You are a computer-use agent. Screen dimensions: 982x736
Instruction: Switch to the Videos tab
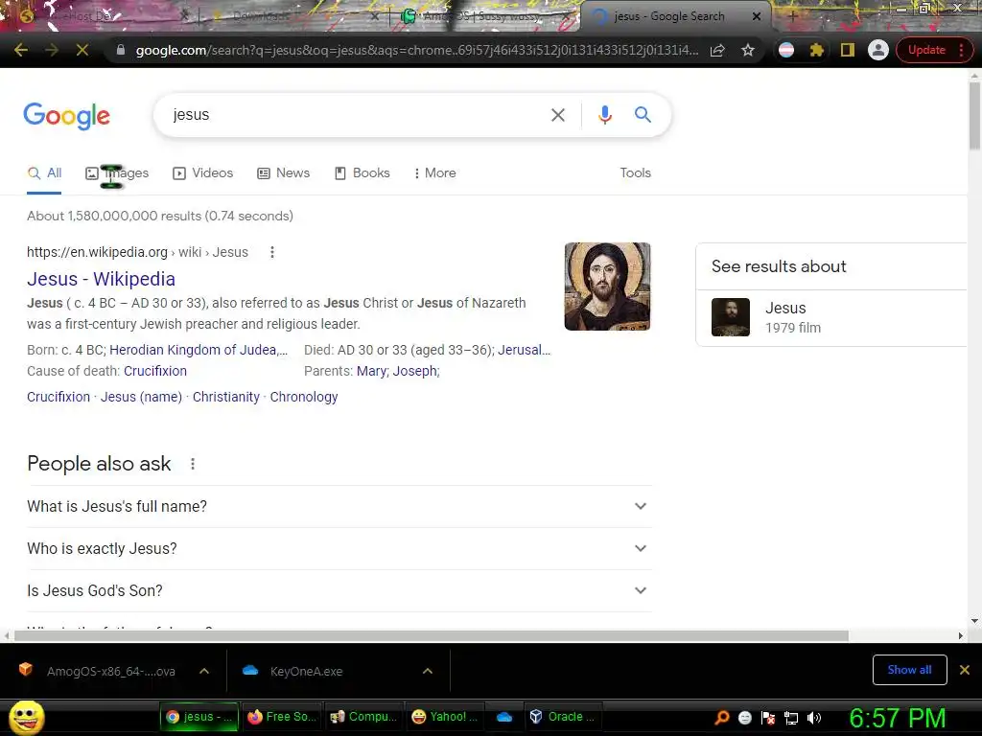click(203, 173)
